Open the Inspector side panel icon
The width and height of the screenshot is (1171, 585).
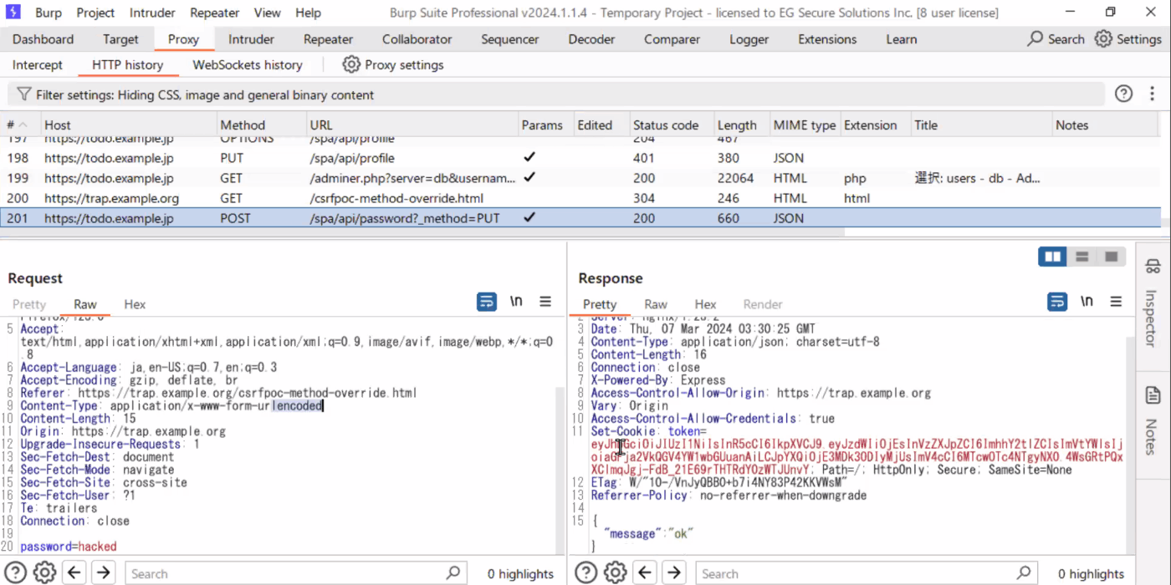click(1153, 266)
